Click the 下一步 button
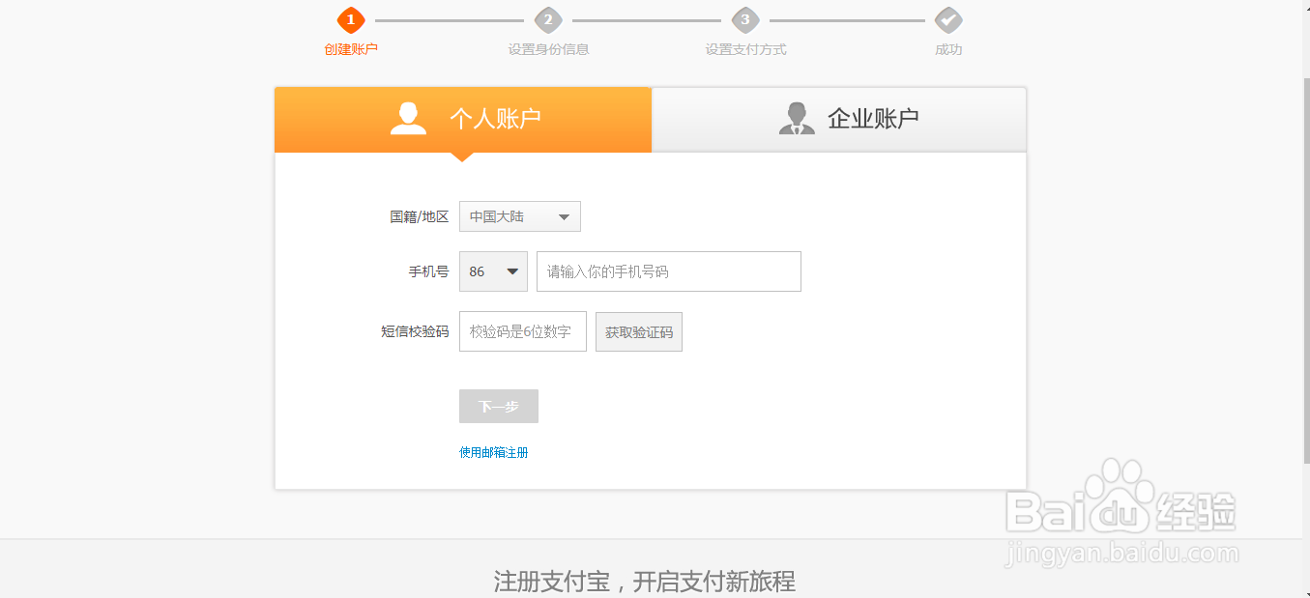This screenshot has width=1310, height=598. point(499,407)
